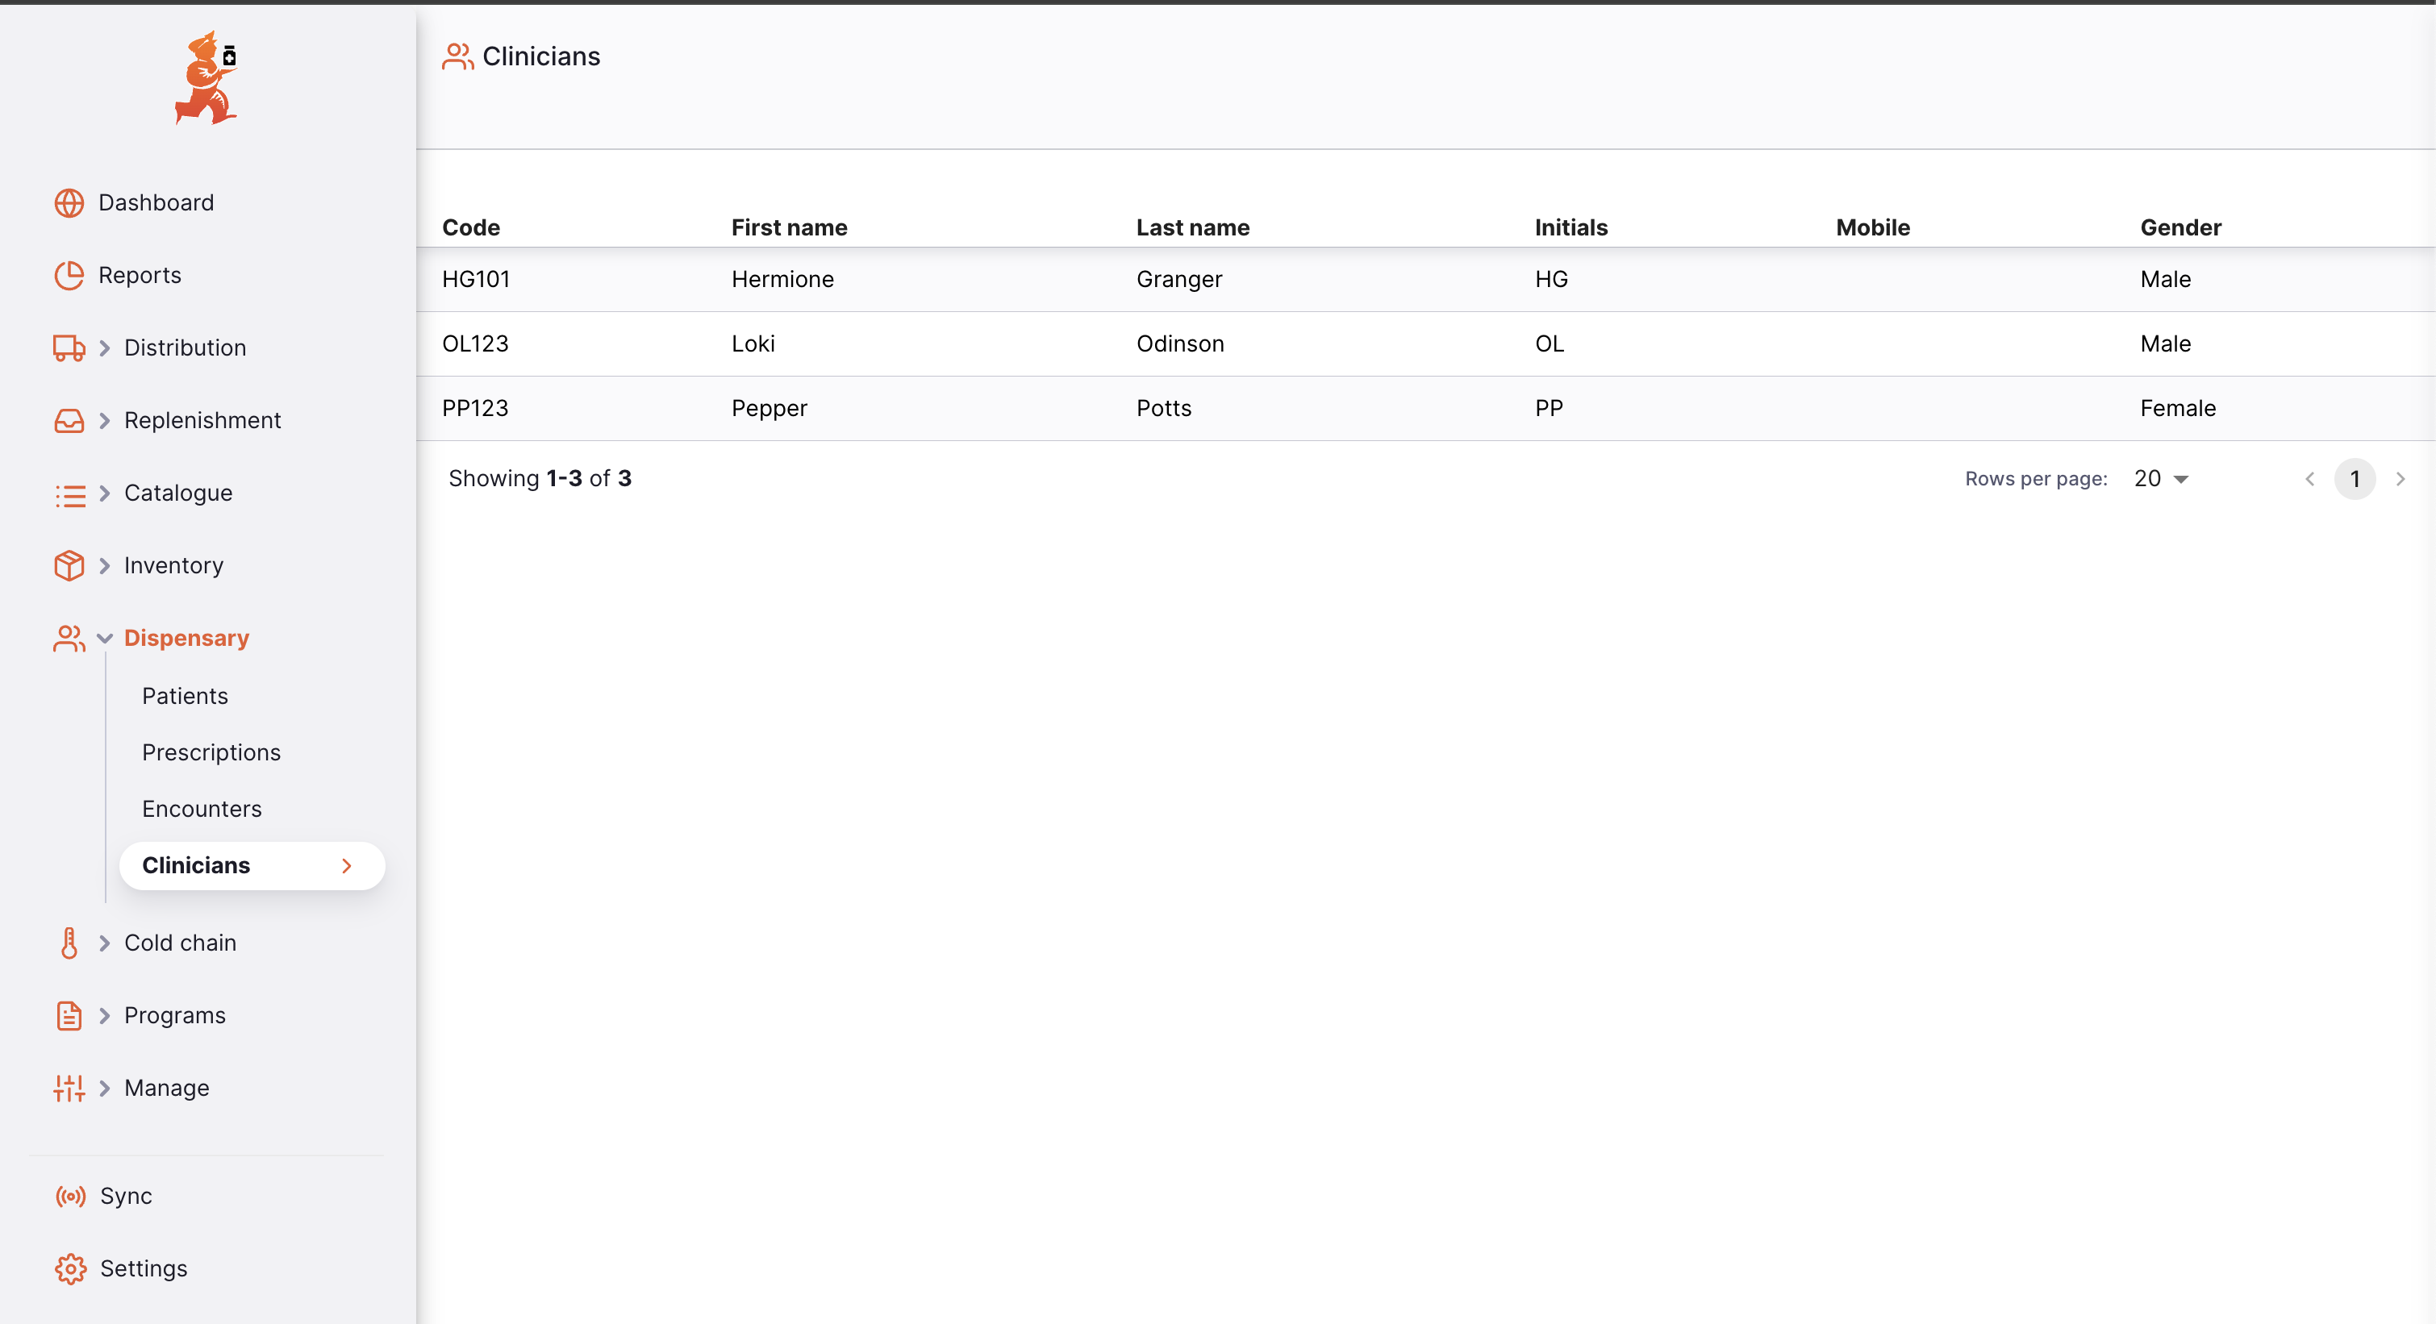Click the Manage label
This screenshot has height=1324, width=2436.
pyautogui.click(x=166, y=1089)
